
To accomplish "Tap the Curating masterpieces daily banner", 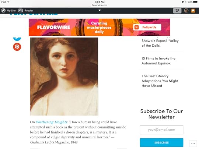I will click(99, 28).
